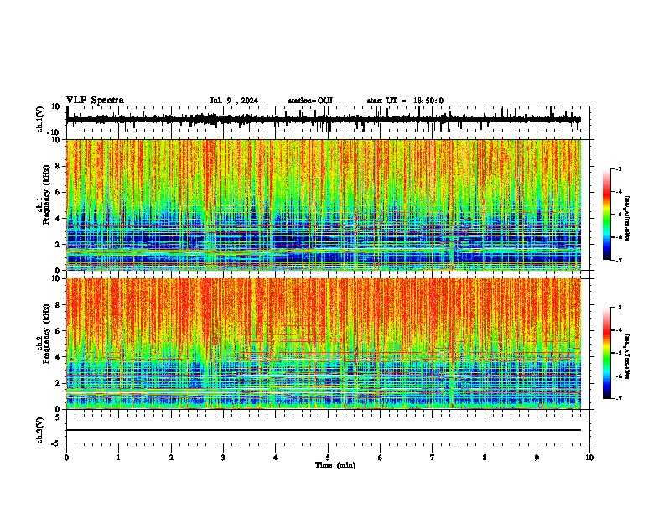
Task: Click the ch.1 spectrogram color scale bar
Action: (x=606, y=215)
